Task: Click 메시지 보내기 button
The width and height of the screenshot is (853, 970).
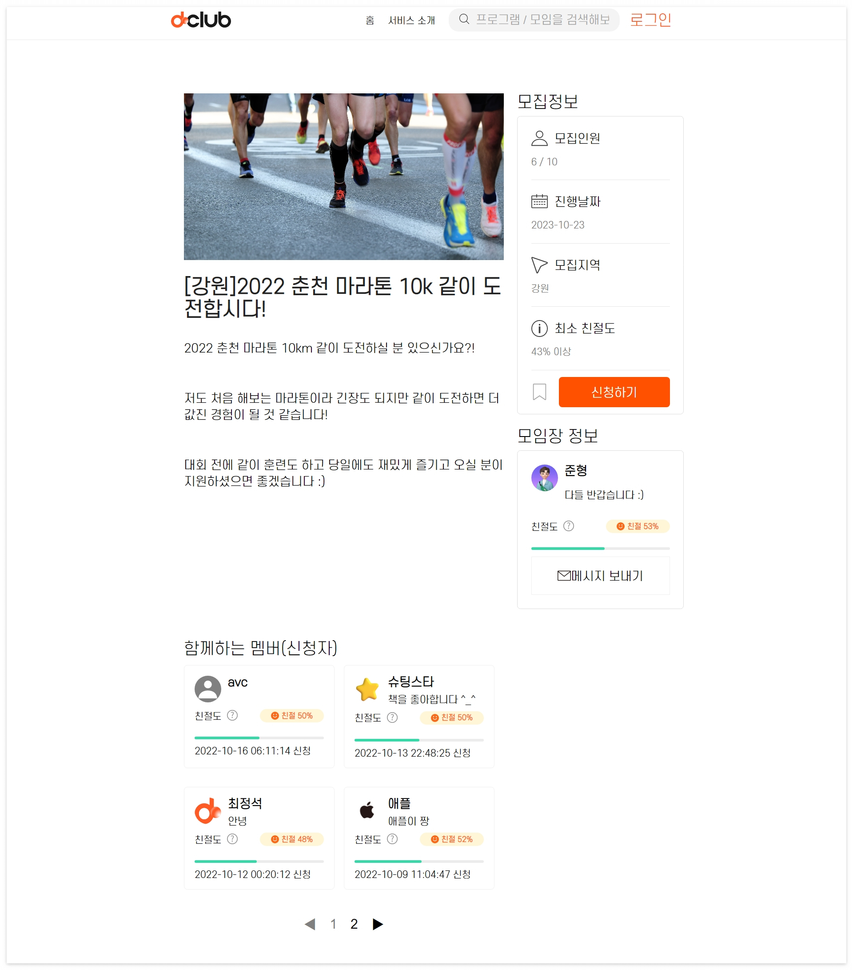Action: 600,576
